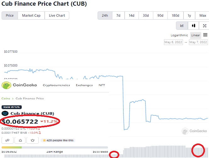The height and width of the screenshot is (158, 209).
Task: Enable Logarithmic chart scale
Action: 179,35
